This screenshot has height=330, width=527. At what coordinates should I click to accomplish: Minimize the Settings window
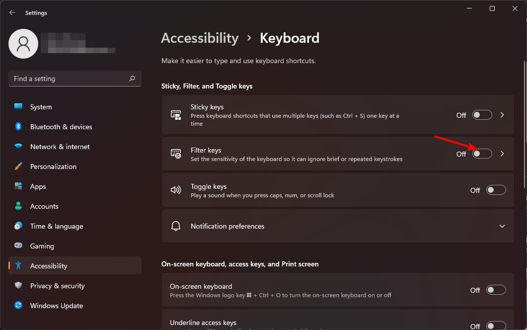469,8
